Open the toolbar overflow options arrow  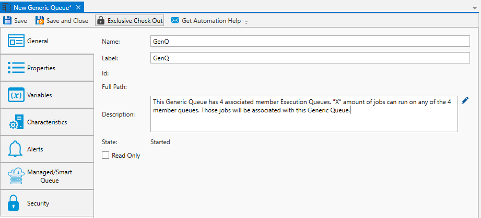pos(246,22)
